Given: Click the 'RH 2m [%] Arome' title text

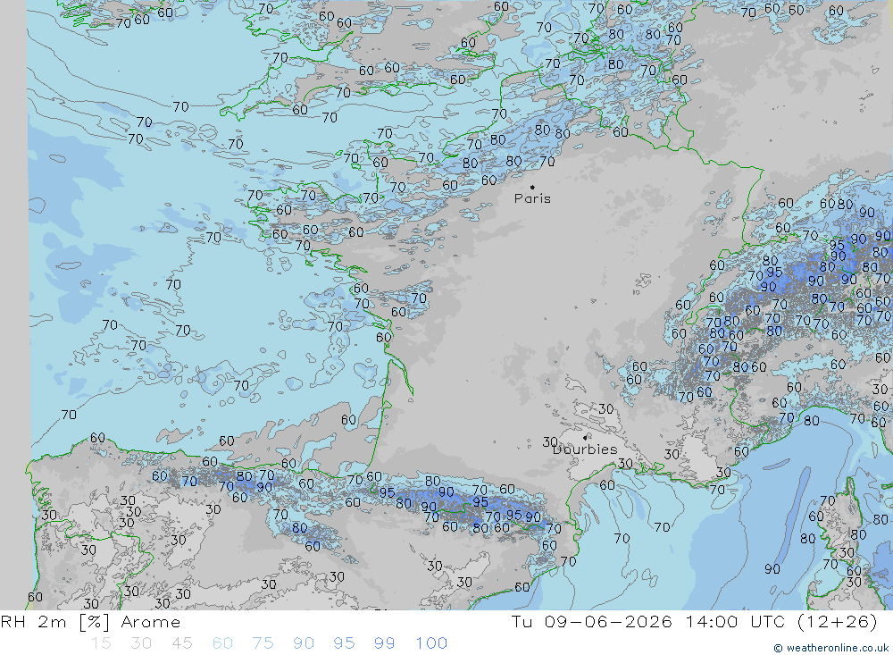Looking at the screenshot, I should pos(90,622).
